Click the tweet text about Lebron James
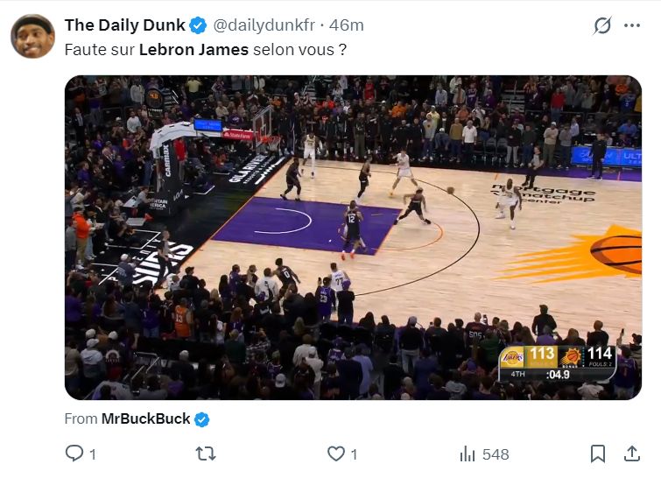The image size is (661, 478). 205,50
